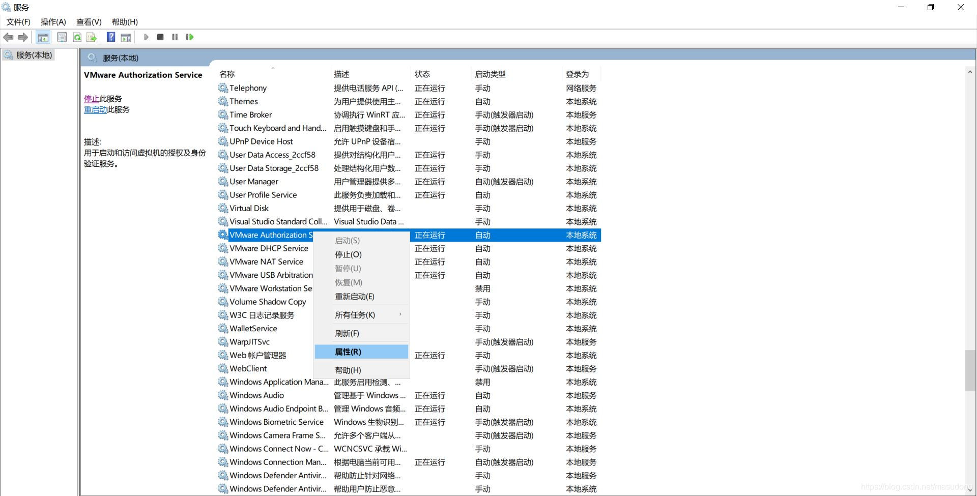The height and width of the screenshot is (496, 977).
Task: Sort by the 启动类型 column header
Action: point(516,74)
